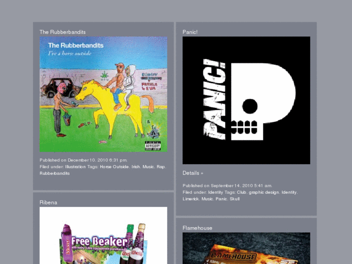The width and height of the screenshot is (352, 264).
Task: Click the Details » link
Action: click(193, 173)
